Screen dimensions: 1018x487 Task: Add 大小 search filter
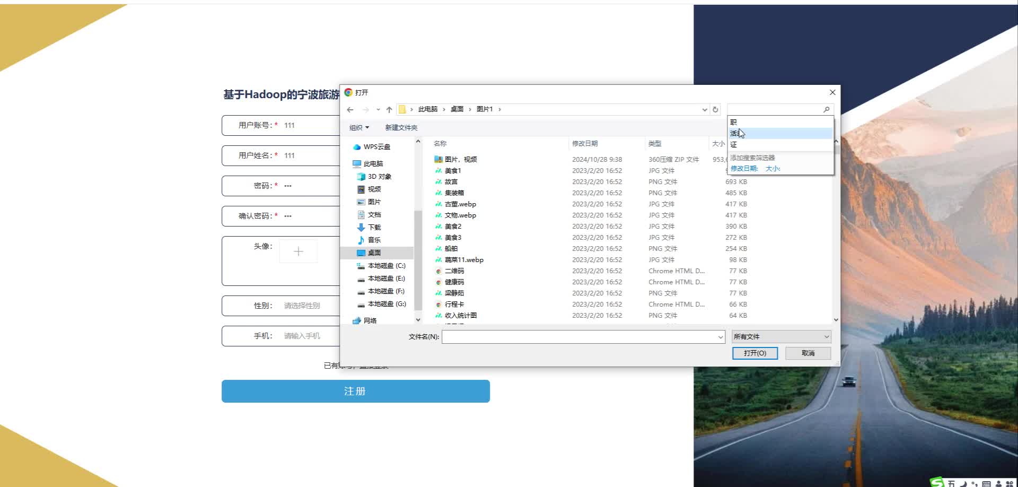773,169
